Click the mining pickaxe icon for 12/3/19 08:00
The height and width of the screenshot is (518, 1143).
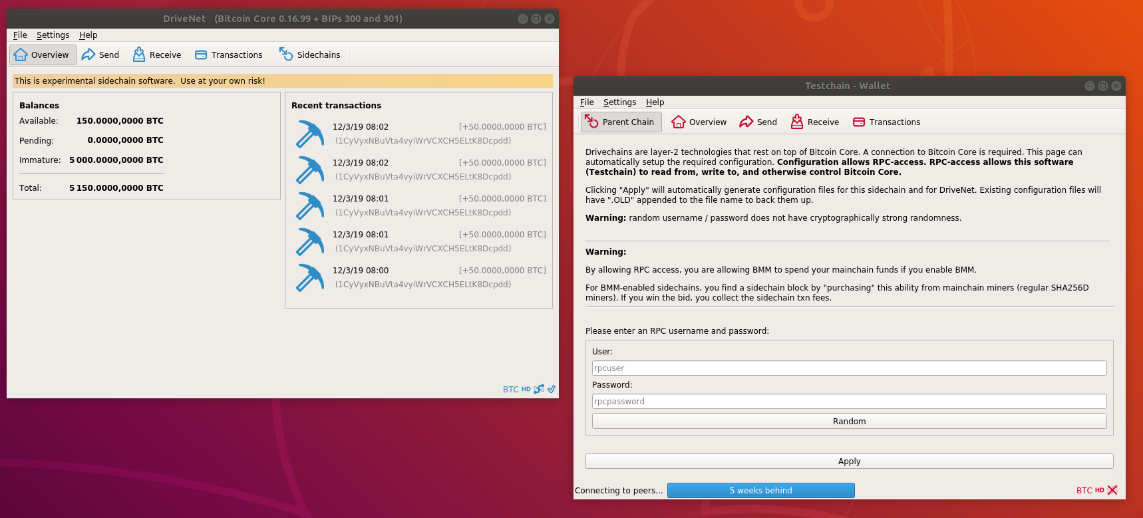[x=309, y=278]
